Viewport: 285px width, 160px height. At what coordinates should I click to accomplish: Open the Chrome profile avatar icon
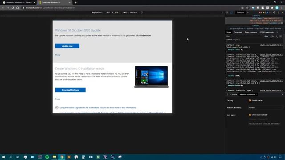(277, 8)
